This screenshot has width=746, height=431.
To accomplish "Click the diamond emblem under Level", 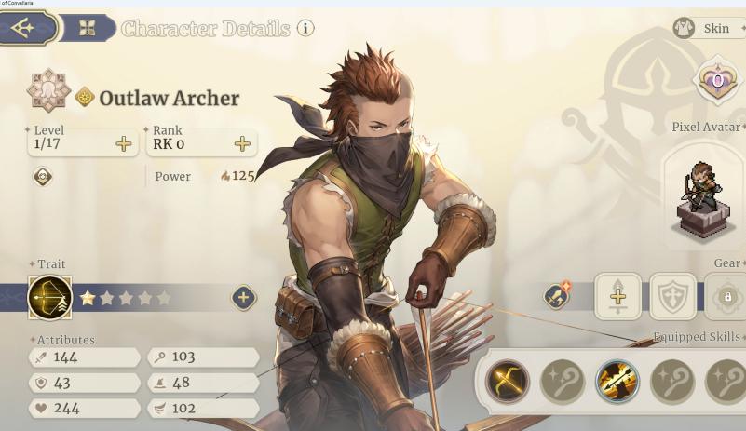I will (x=42, y=177).
